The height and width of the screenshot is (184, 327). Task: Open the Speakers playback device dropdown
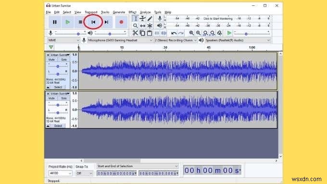[238, 40]
